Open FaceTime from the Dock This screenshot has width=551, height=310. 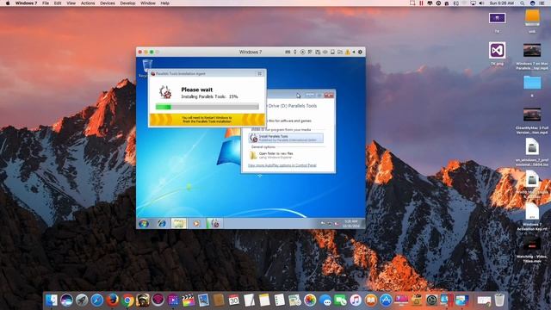tap(340, 301)
